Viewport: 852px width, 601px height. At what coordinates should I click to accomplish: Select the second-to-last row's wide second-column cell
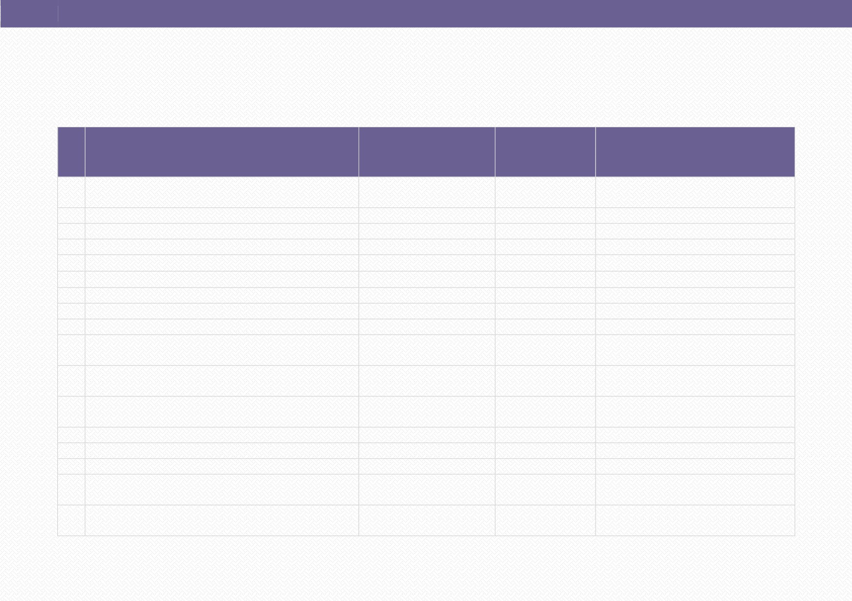[x=222, y=490]
